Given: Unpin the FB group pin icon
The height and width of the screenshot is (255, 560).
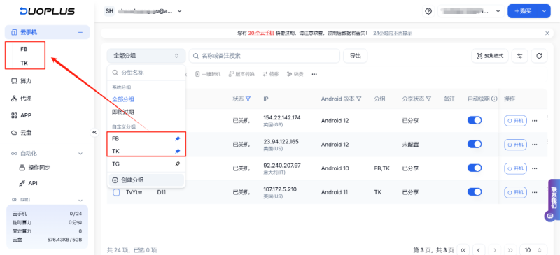Looking at the screenshot, I should point(178,139).
